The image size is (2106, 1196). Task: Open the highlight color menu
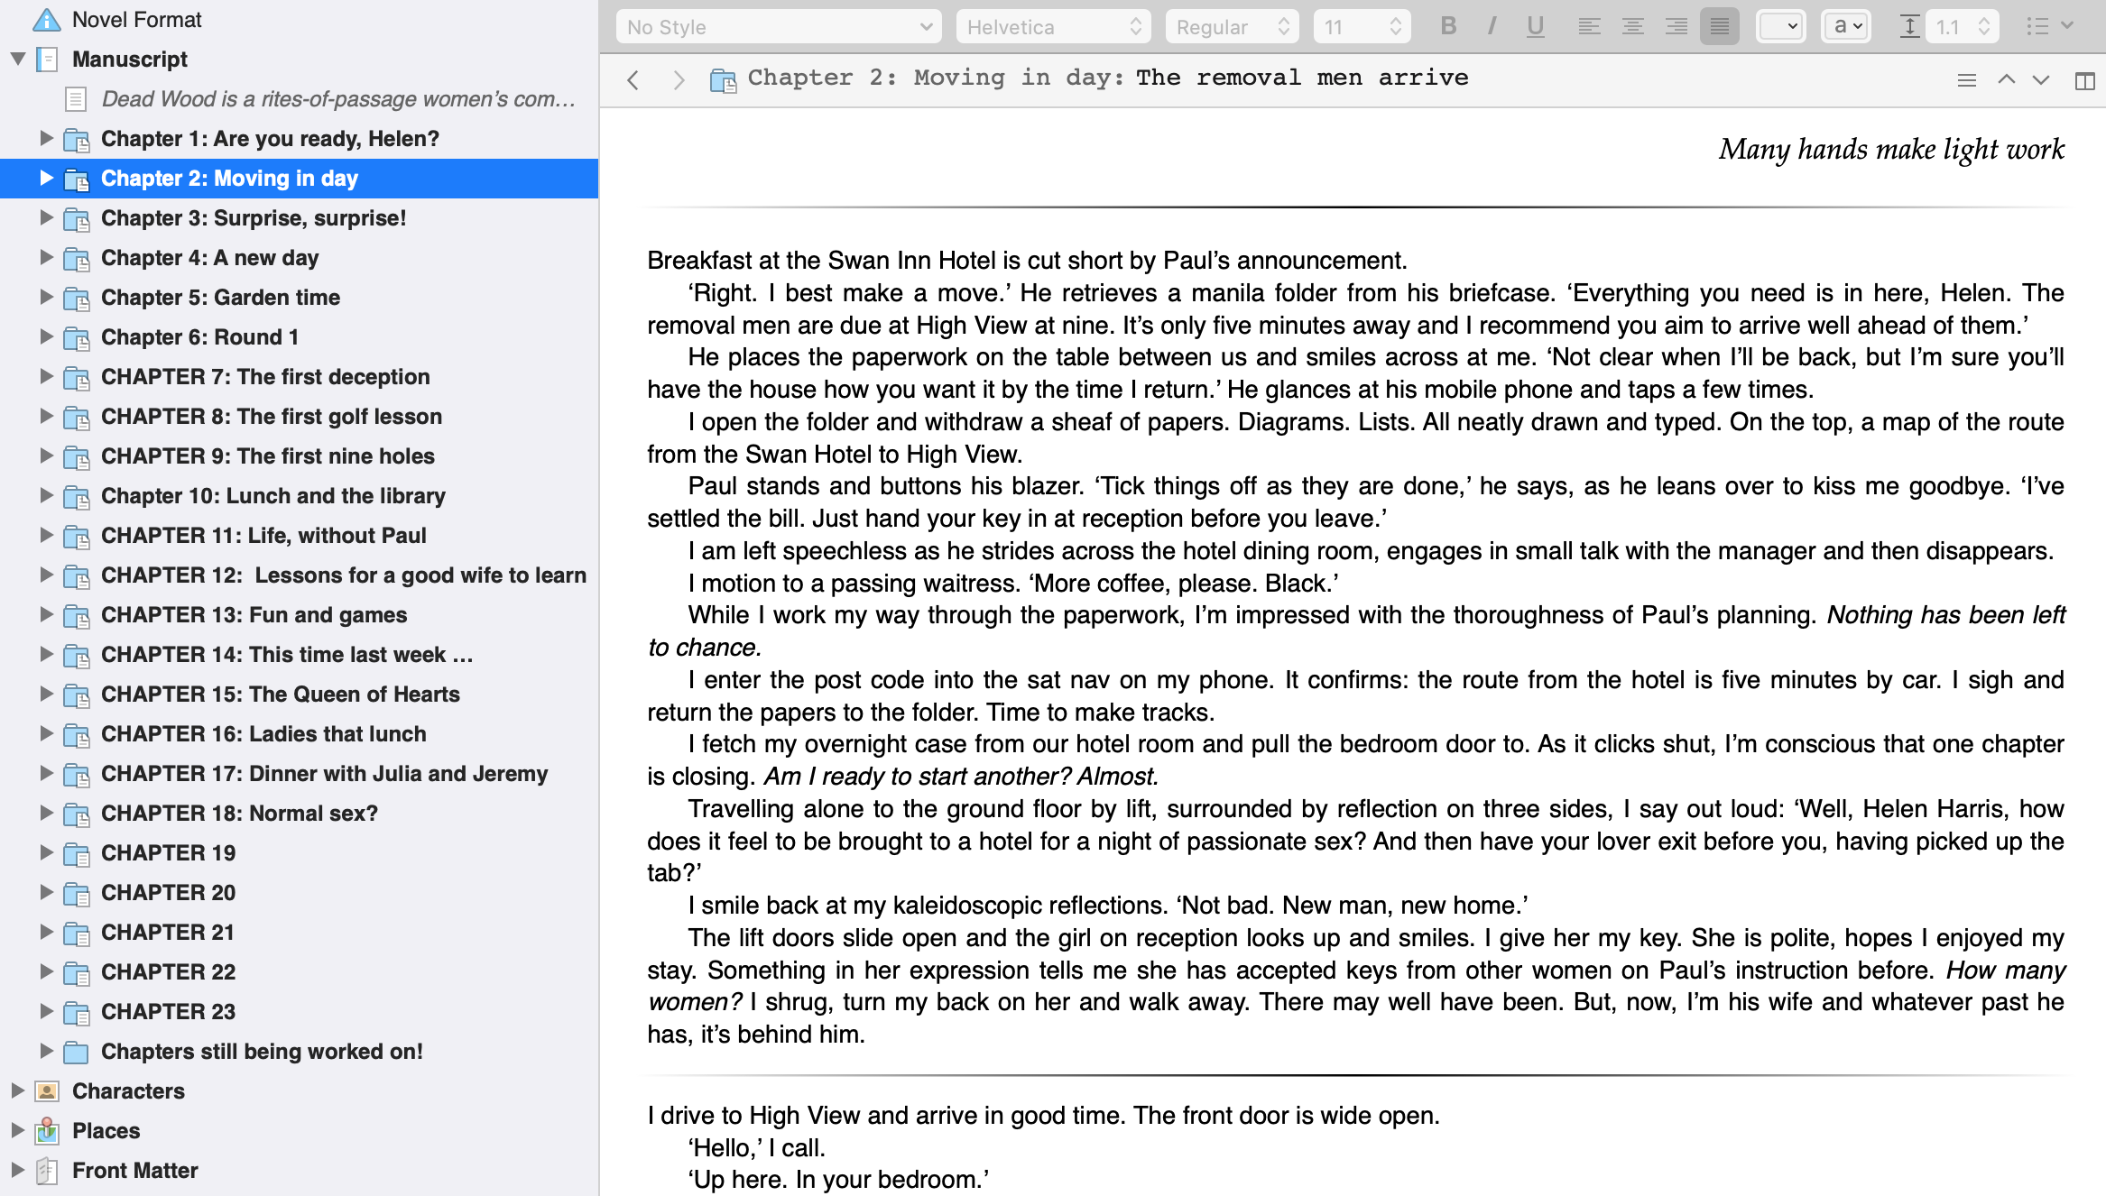1845,26
